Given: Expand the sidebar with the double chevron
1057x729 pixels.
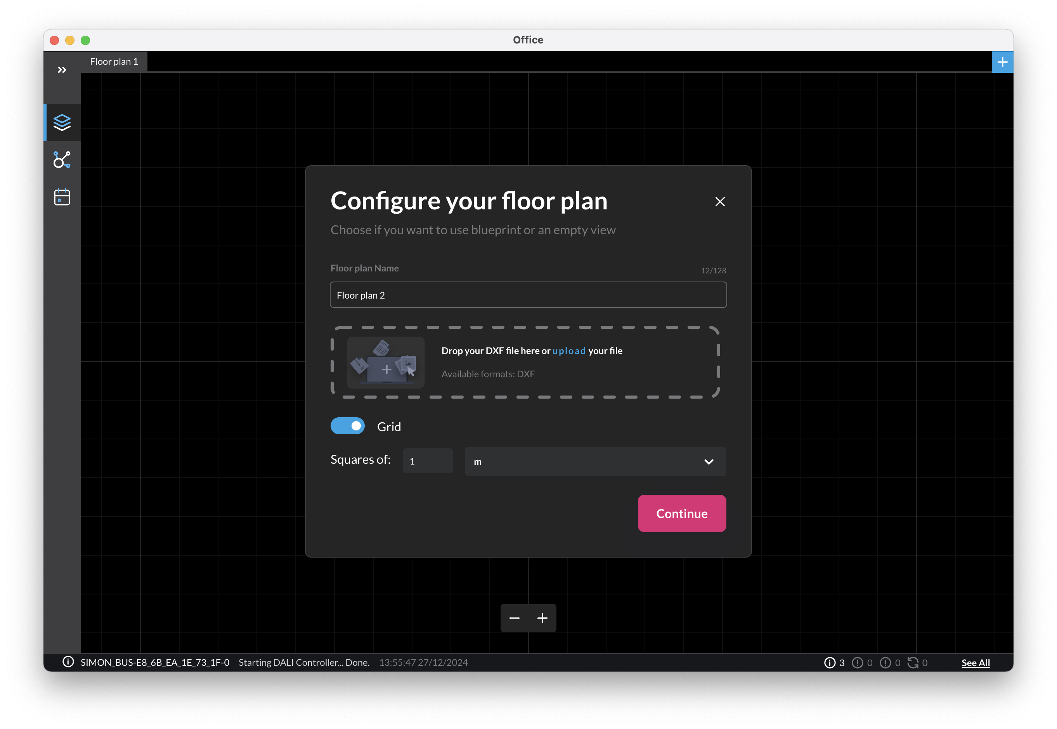Looking at the screenshot, I should click(x=62, y=69).
